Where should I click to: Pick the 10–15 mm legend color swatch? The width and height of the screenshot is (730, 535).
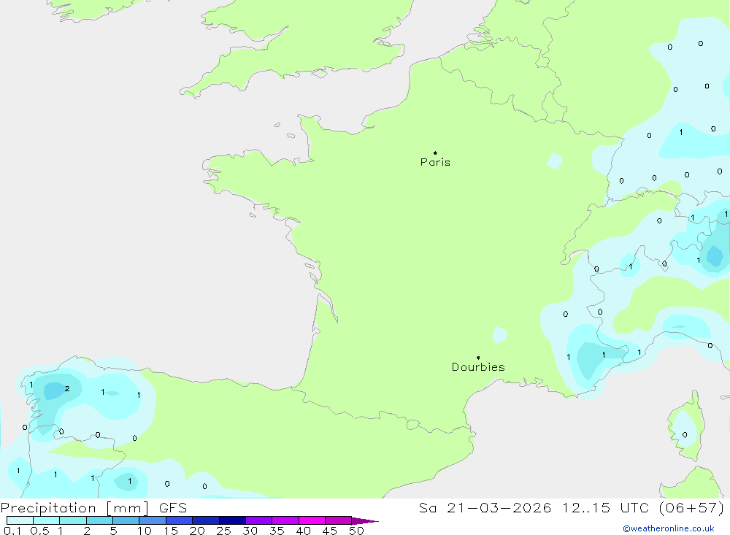tap(153, 520)
